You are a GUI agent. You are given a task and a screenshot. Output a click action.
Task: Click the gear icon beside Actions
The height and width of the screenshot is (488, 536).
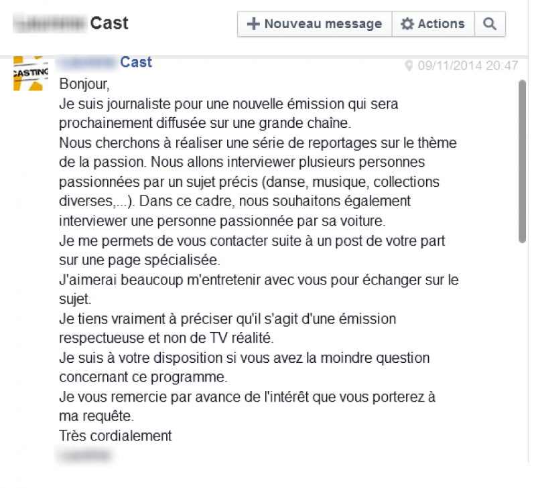pos(407,24)
